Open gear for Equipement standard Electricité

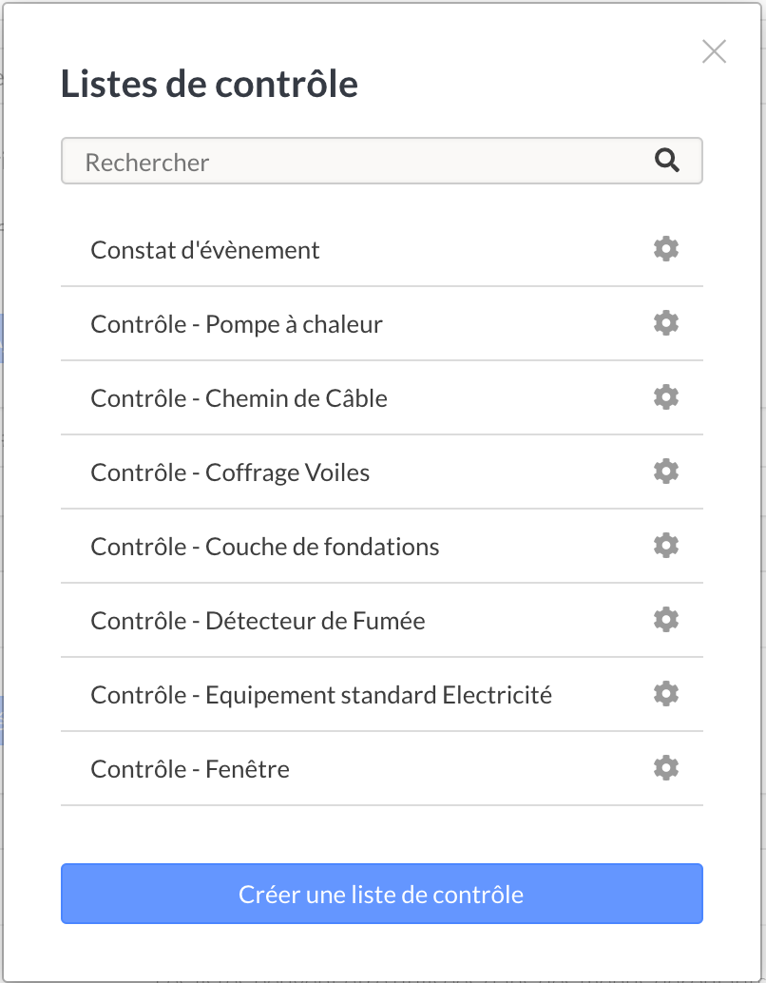665,693
